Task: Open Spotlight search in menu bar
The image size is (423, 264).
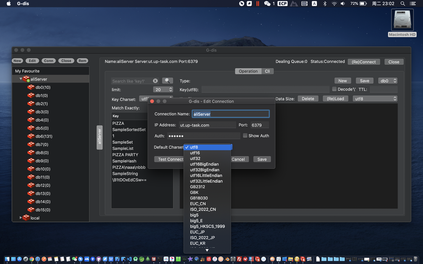Action: point(403,4)
